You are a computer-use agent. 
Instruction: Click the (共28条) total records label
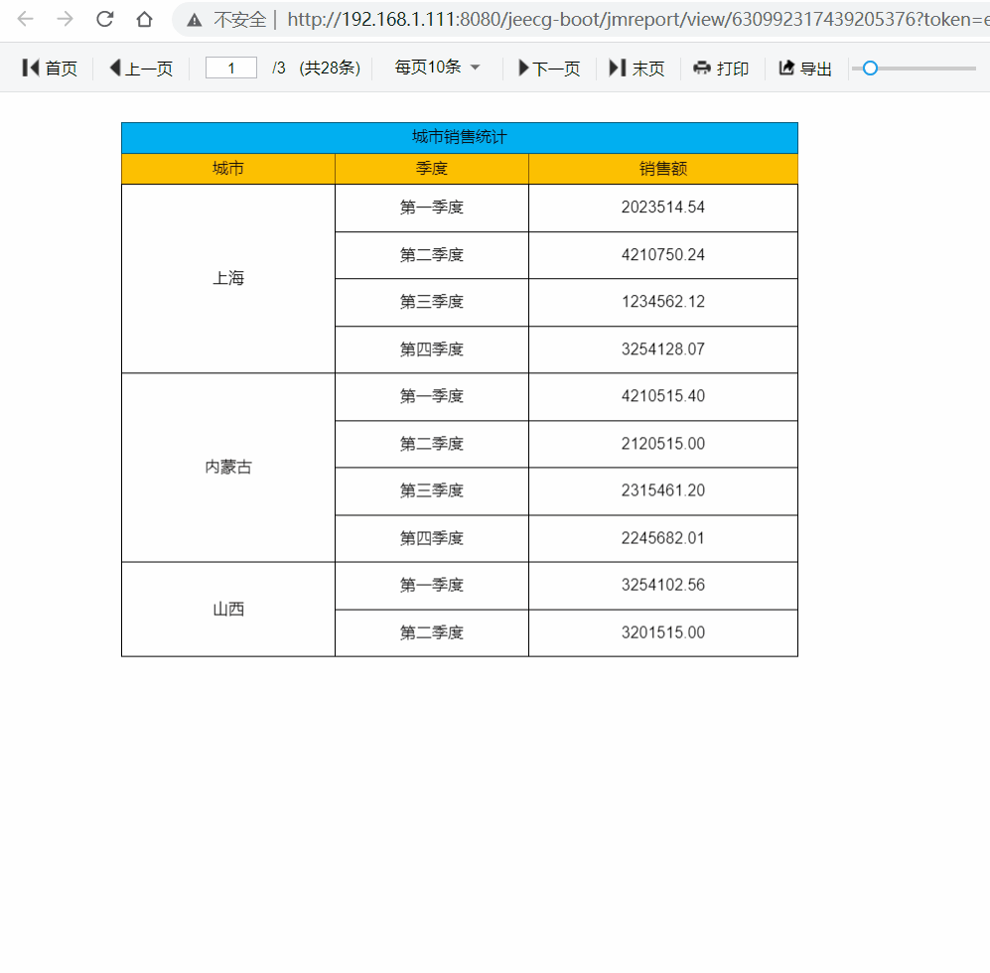tap(330, 68)
